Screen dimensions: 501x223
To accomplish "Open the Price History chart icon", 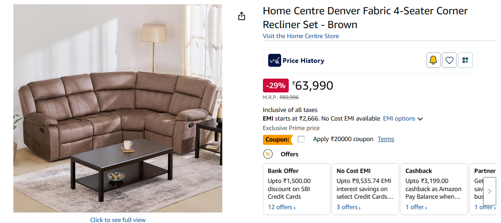I will click(x=274, y=61).
